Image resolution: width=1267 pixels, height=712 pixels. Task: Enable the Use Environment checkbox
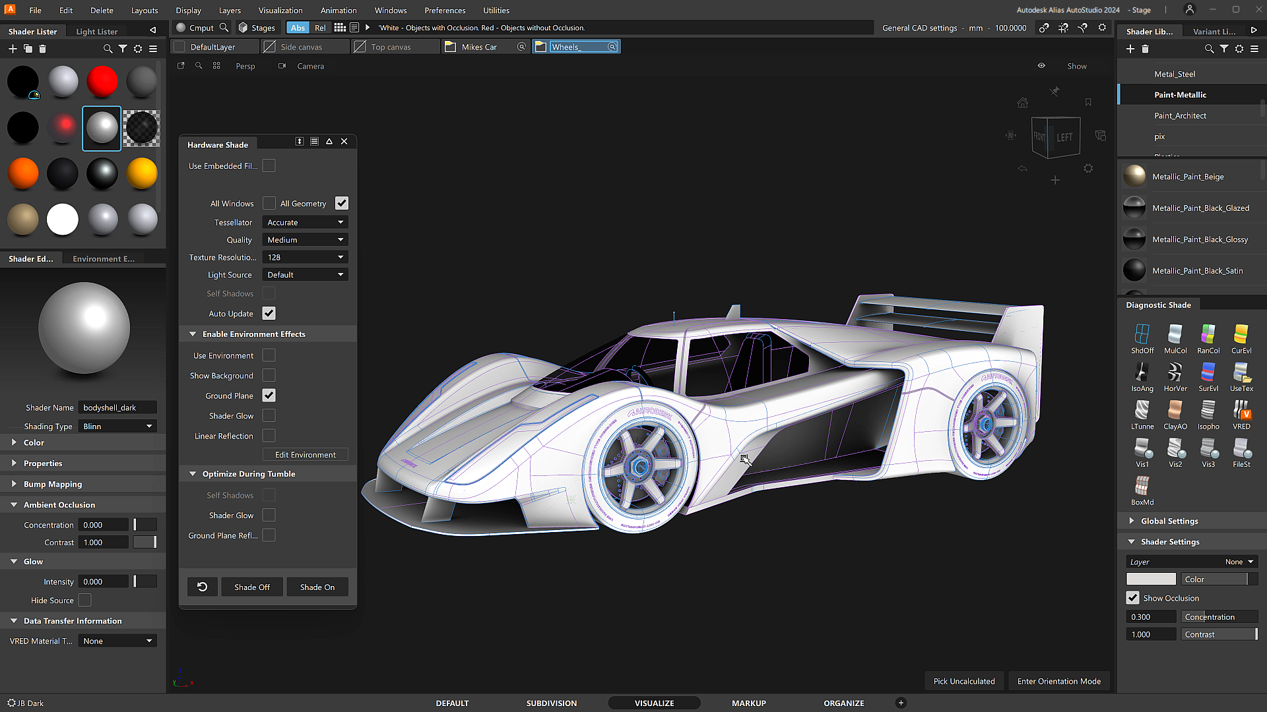pyautogui.click(x=269, y=355)
